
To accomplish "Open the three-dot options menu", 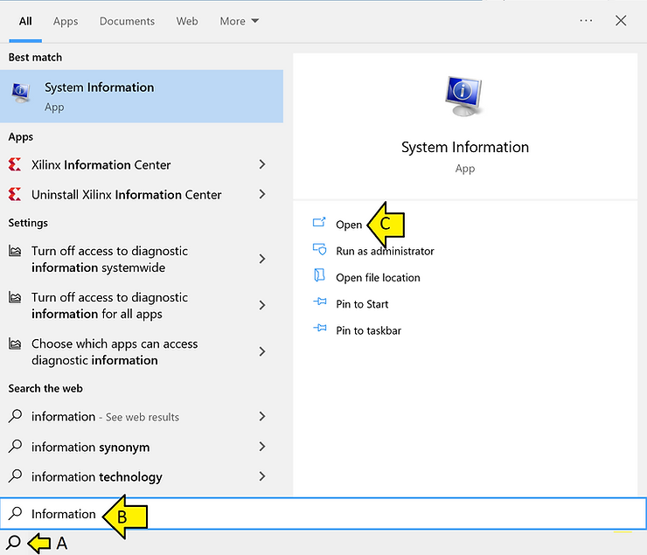I will (x=586, y=21).
